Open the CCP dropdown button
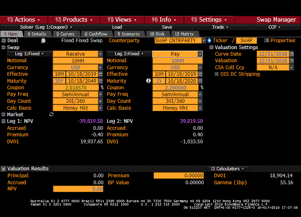Image resolution: width=301 pixels, height=217 pixels. point(274,27)
